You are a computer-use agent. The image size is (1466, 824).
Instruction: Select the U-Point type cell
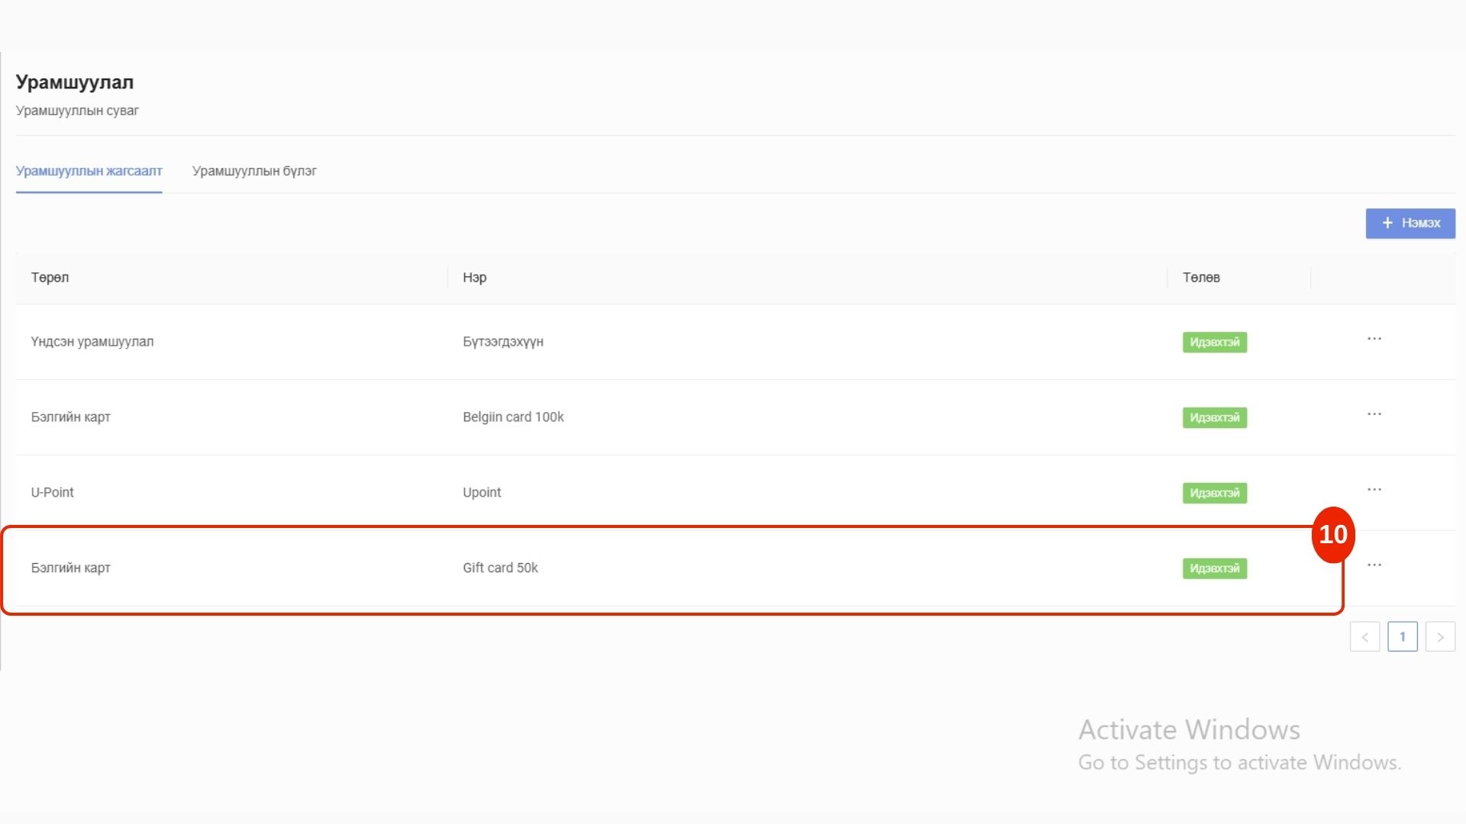pos(52,493)
